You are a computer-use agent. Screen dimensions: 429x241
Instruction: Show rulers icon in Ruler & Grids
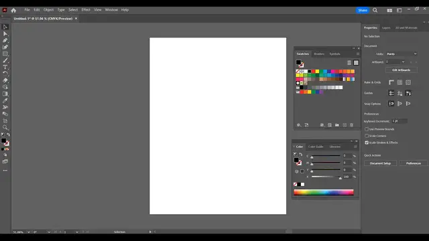pyautogui.click(x=391, y=82)
